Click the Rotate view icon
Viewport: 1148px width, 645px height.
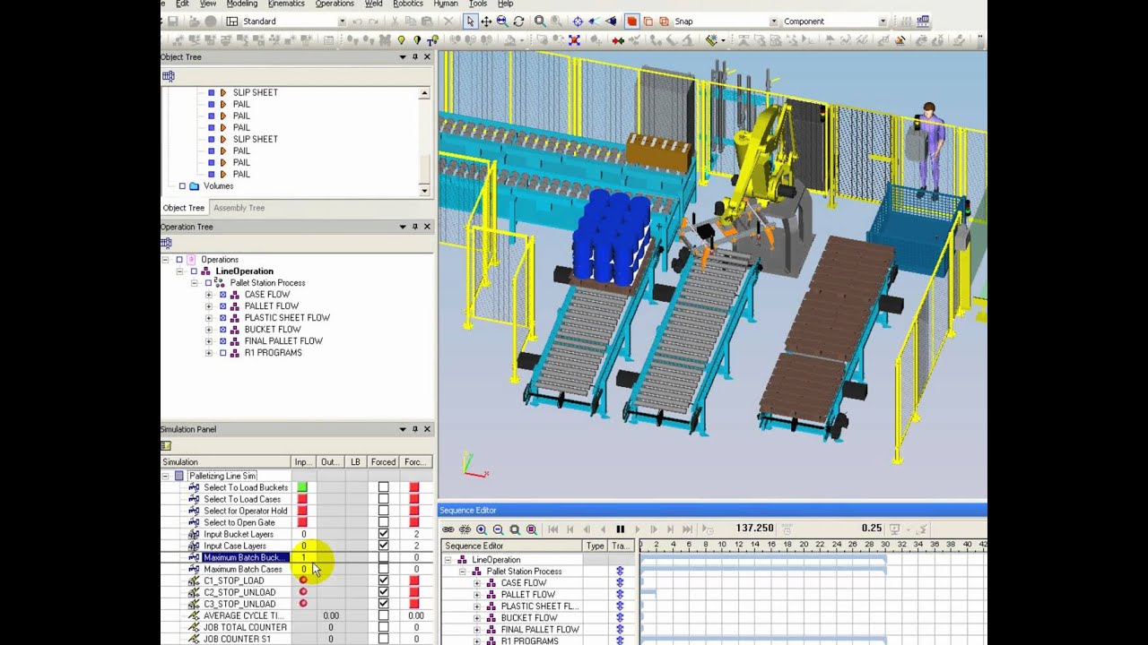click(518, 21)
